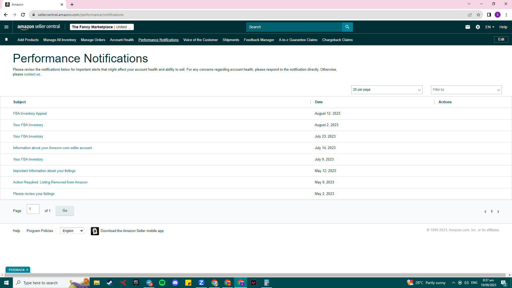This screenshot has height=288, width=512.
Task: Close the Amazon browser tab
Action: 62,5
